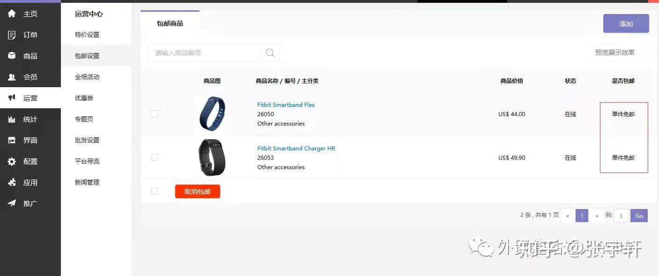Screen dimensions: 659x276
Task: Tick the Fitbit Smartband Charger HR checkbox
Action: tap(154, 157)
